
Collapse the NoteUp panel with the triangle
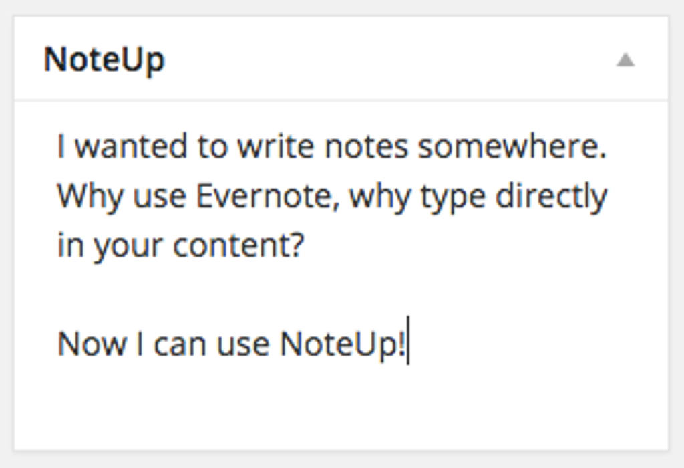(625, 61)
